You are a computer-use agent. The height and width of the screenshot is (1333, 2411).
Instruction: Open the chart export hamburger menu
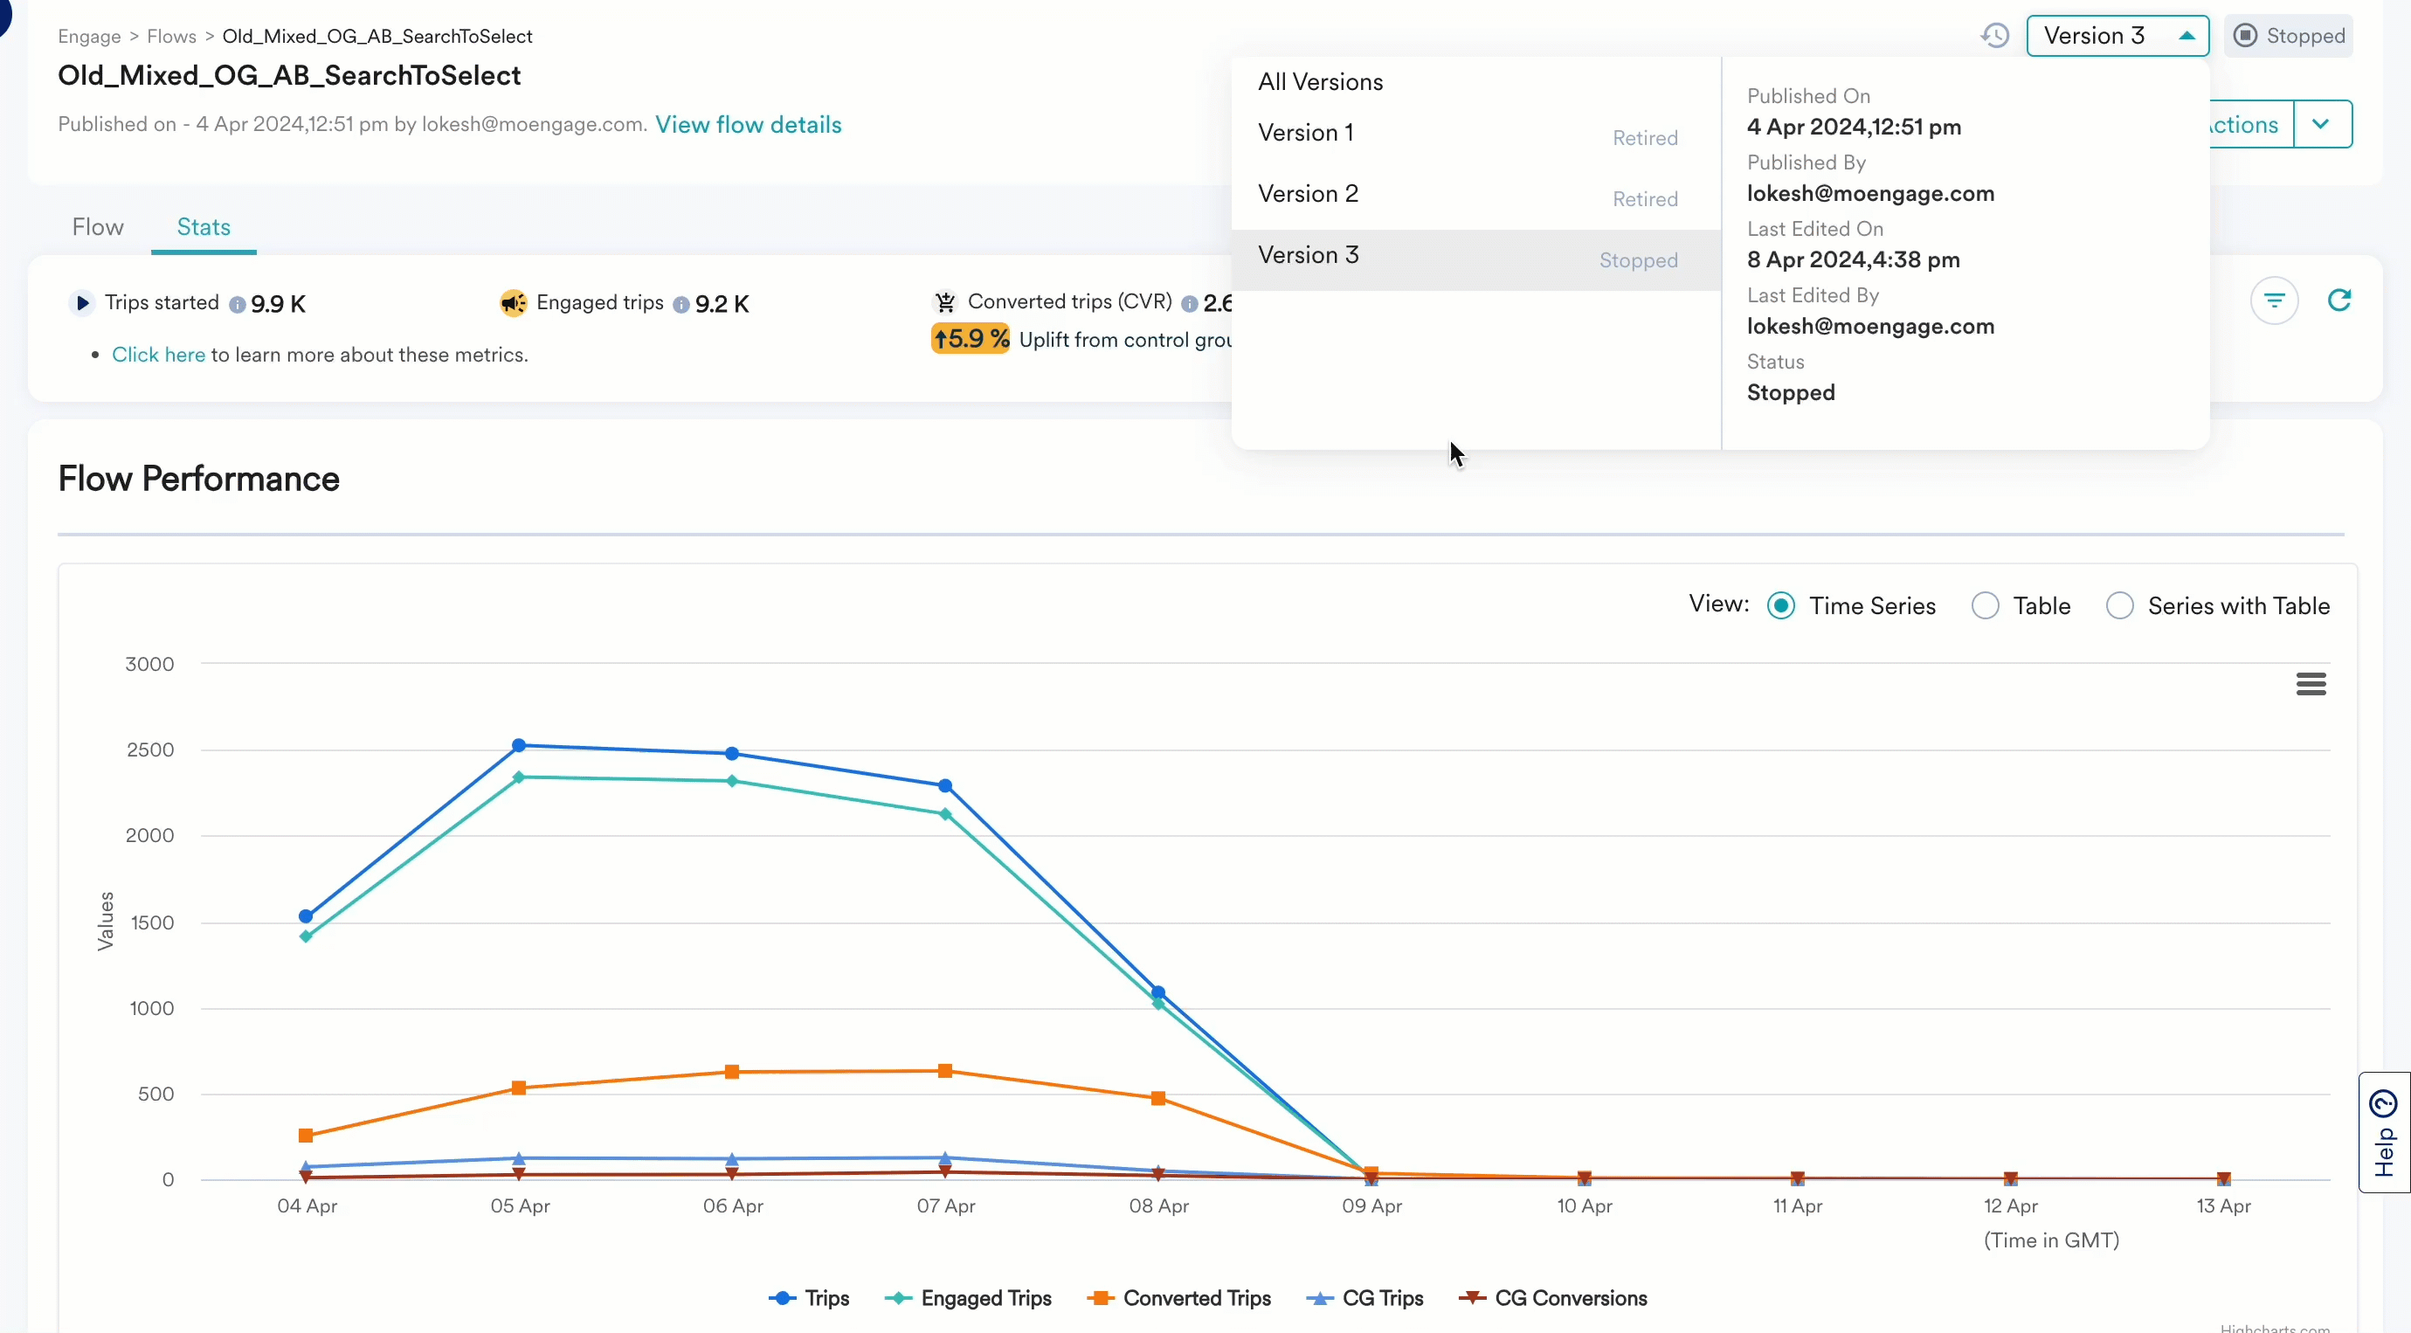click(x=2310, y=684)
